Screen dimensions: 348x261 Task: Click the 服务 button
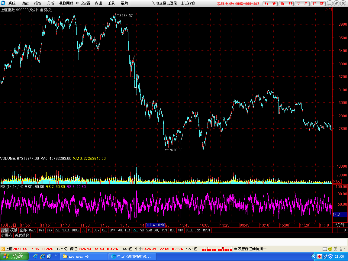pos(286,4)
